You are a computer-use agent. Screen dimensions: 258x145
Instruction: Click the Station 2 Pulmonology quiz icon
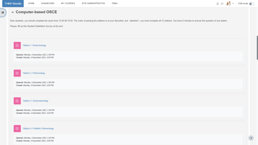(x=17, y=73)
